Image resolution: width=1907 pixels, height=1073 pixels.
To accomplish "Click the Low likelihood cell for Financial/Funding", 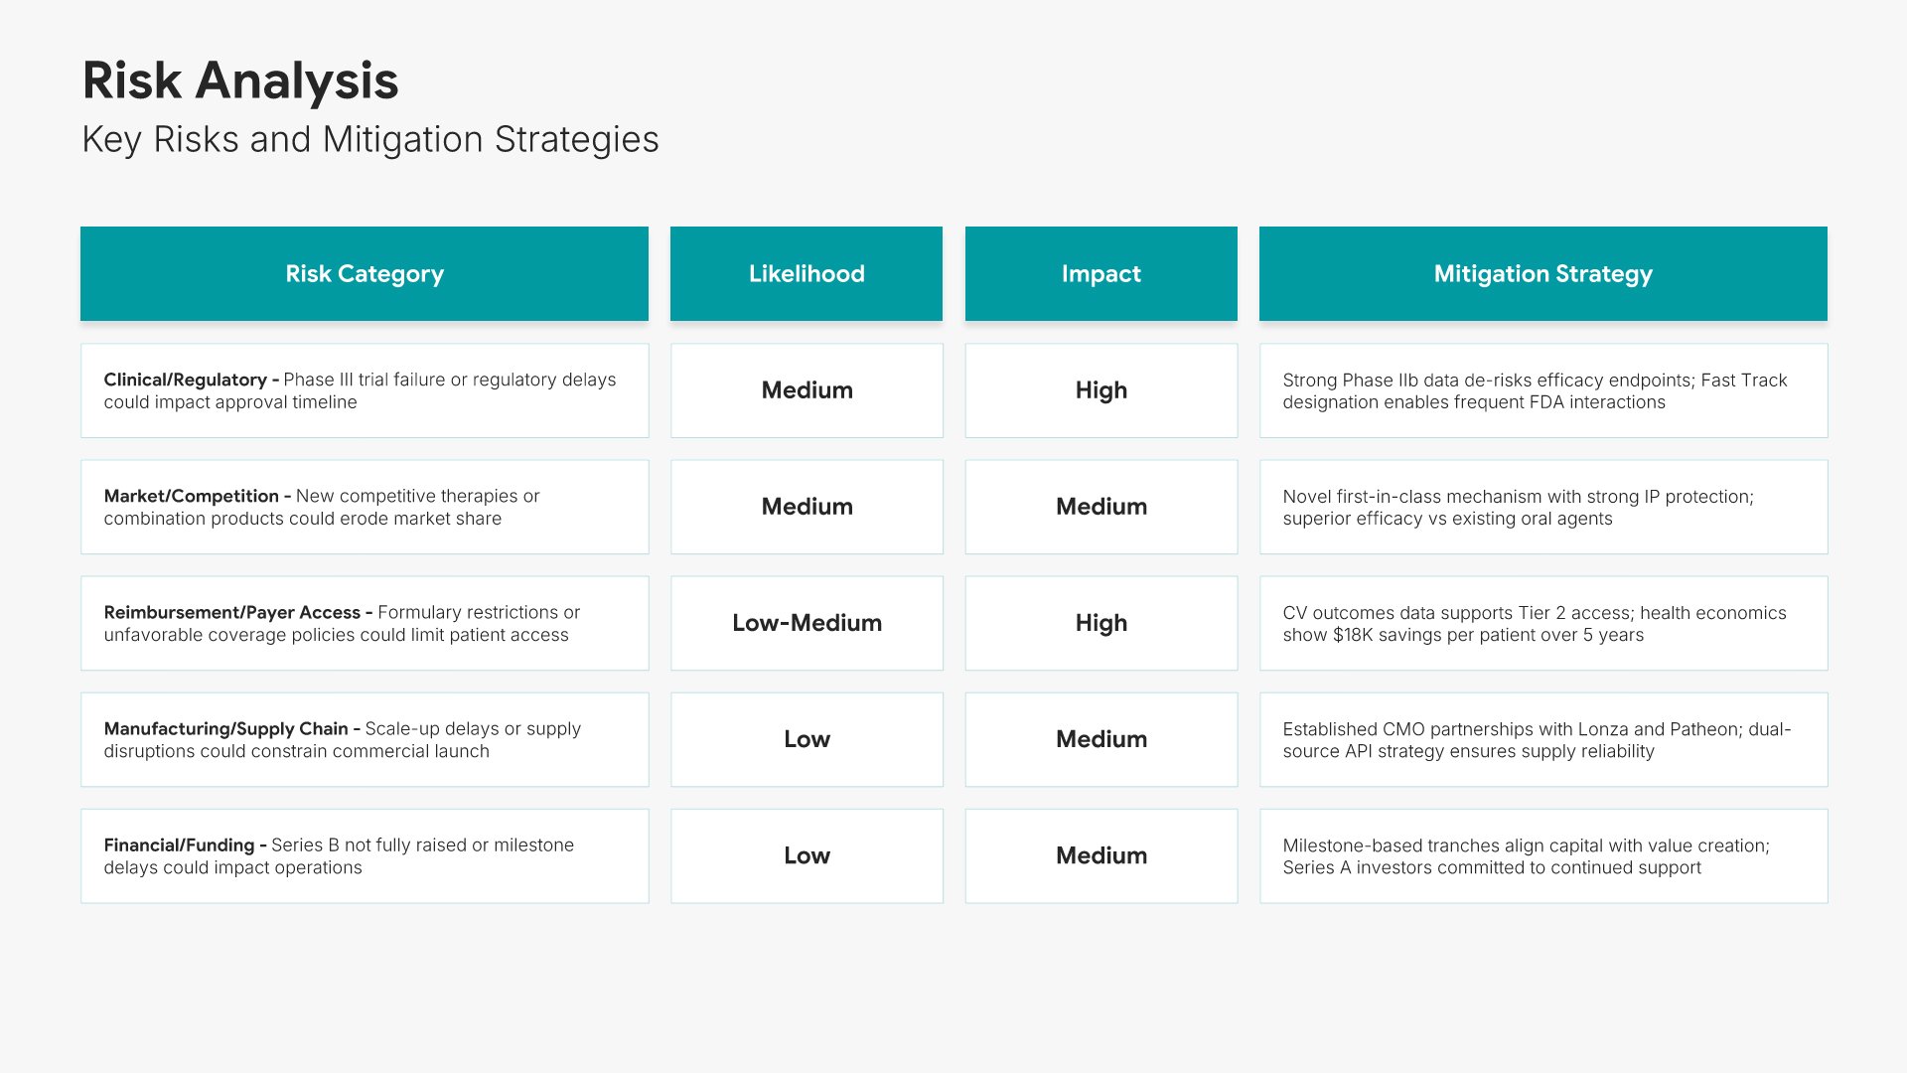I will [807, 855].
